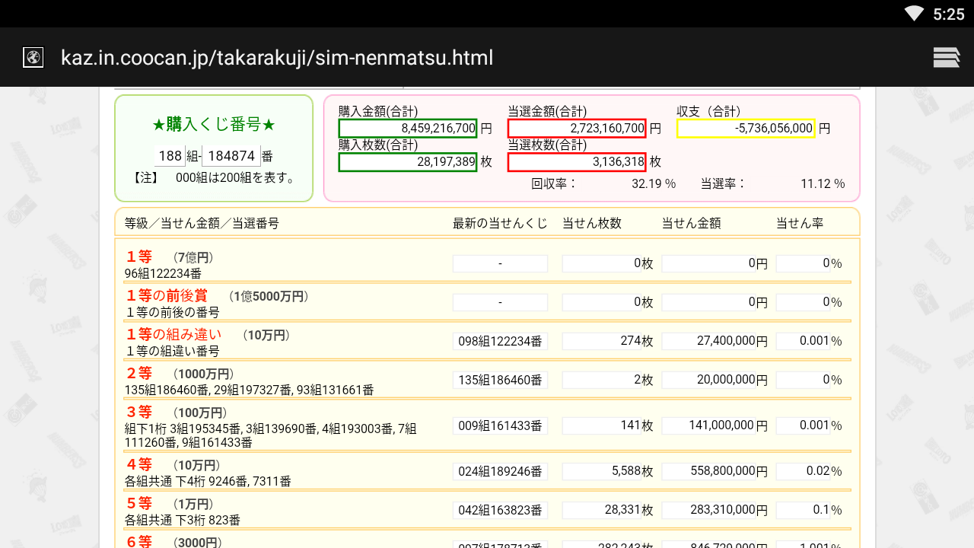The height and width of the screenshot is (548, 974).
Task: Tap the 当選率 value 11.12 %
Action: pos(823,183)
